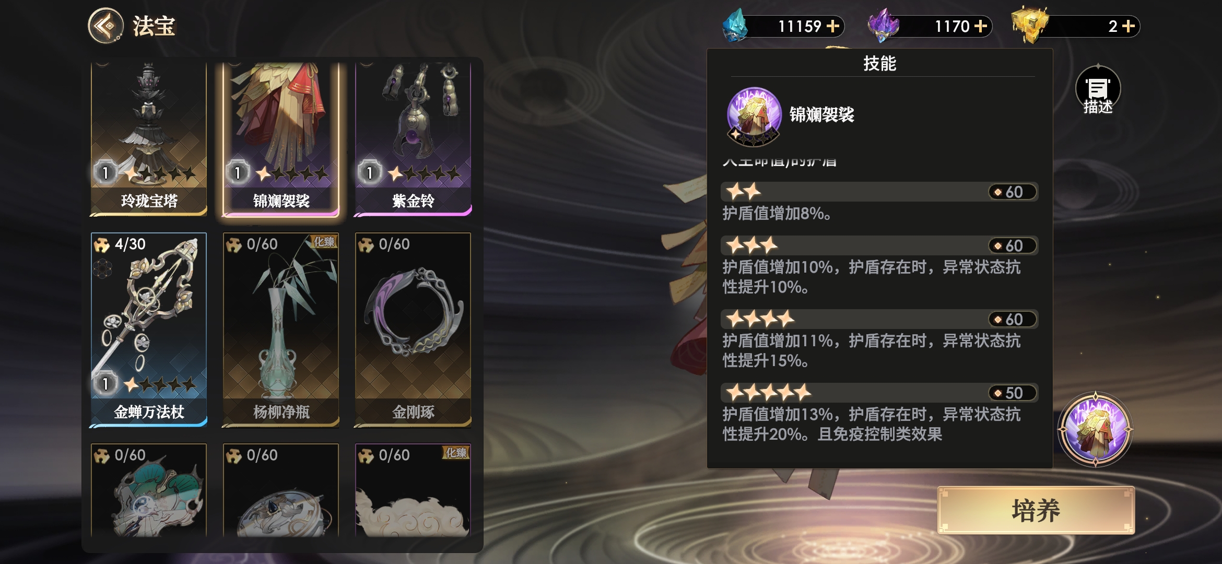Viewport: 1222px width, 564px height.
Task: Click the round 锦斓袈裟 skill icon at bottom right
Action: tap(1095, 429)
